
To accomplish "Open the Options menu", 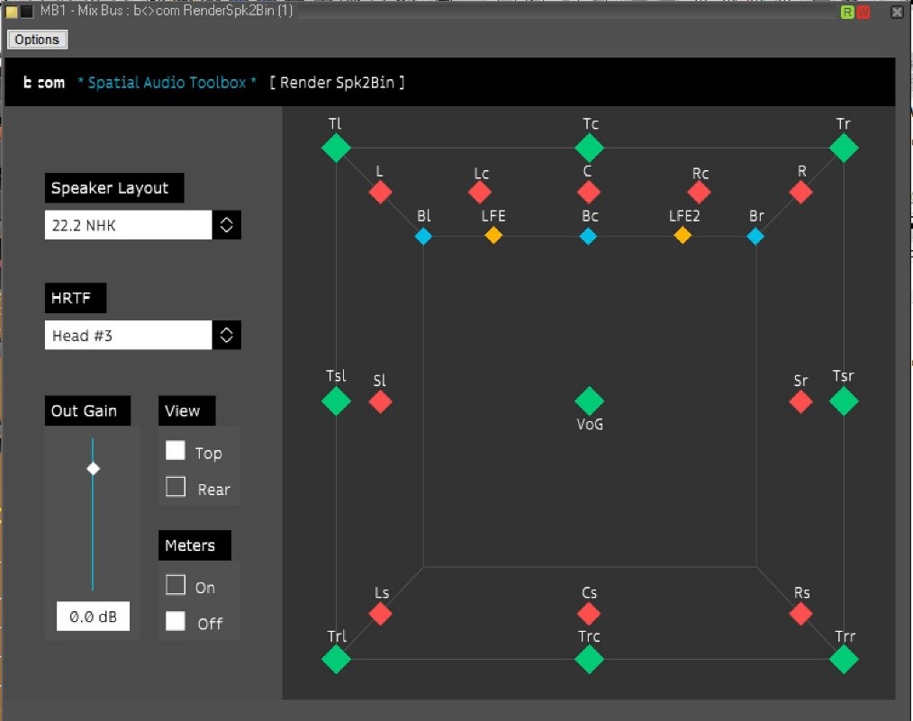I will tap(37, 40).
